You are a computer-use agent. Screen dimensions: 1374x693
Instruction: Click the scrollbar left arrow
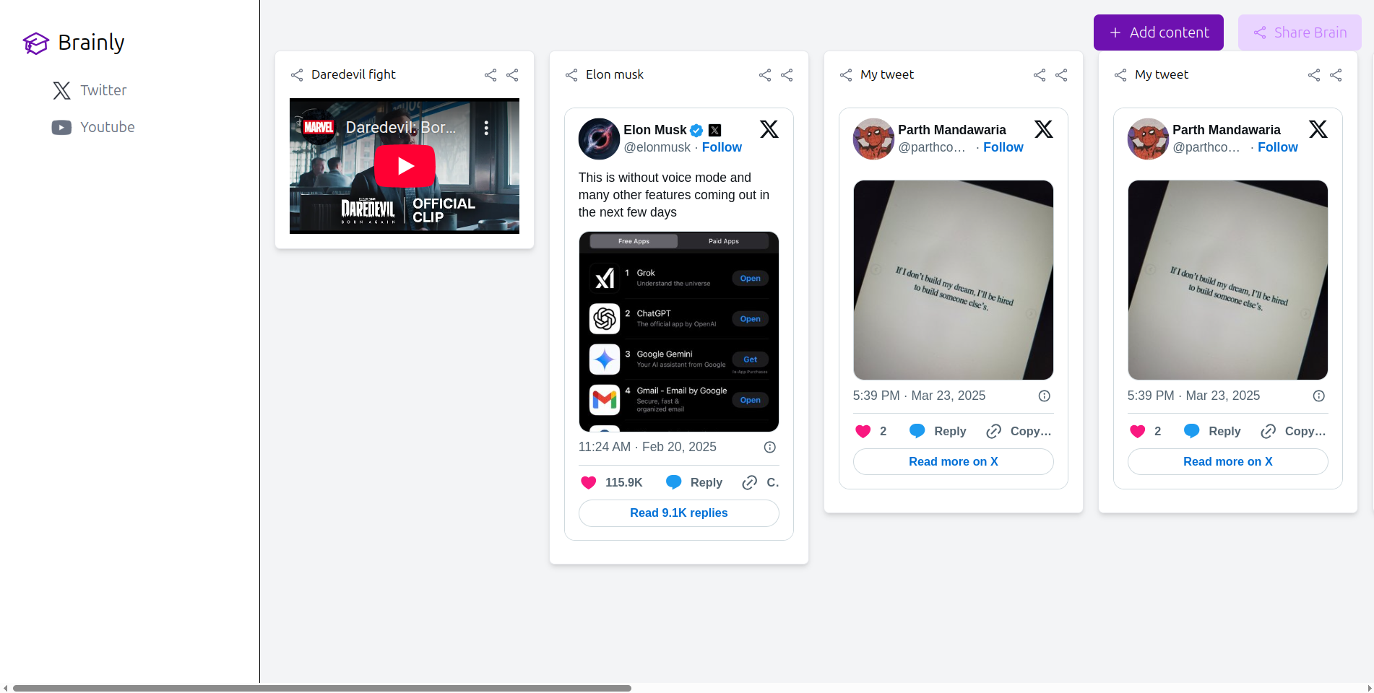[5, 688]
